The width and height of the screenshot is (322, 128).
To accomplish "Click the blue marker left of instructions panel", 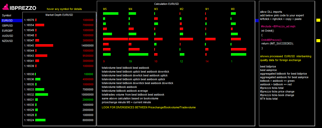I will [257, 20].
